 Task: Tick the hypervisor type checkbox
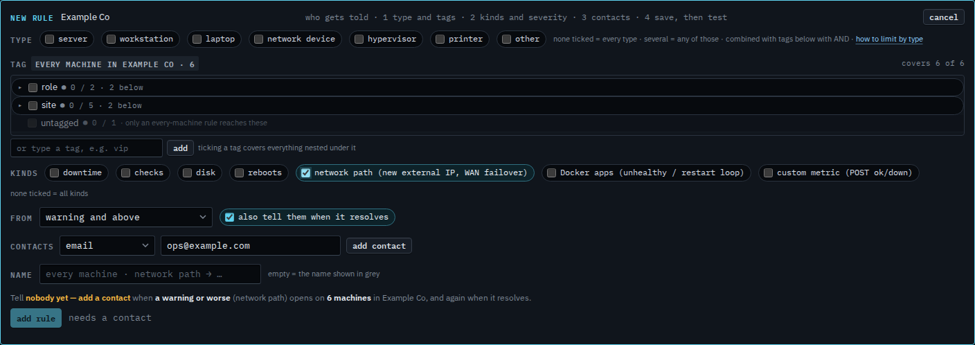[359, 39]
